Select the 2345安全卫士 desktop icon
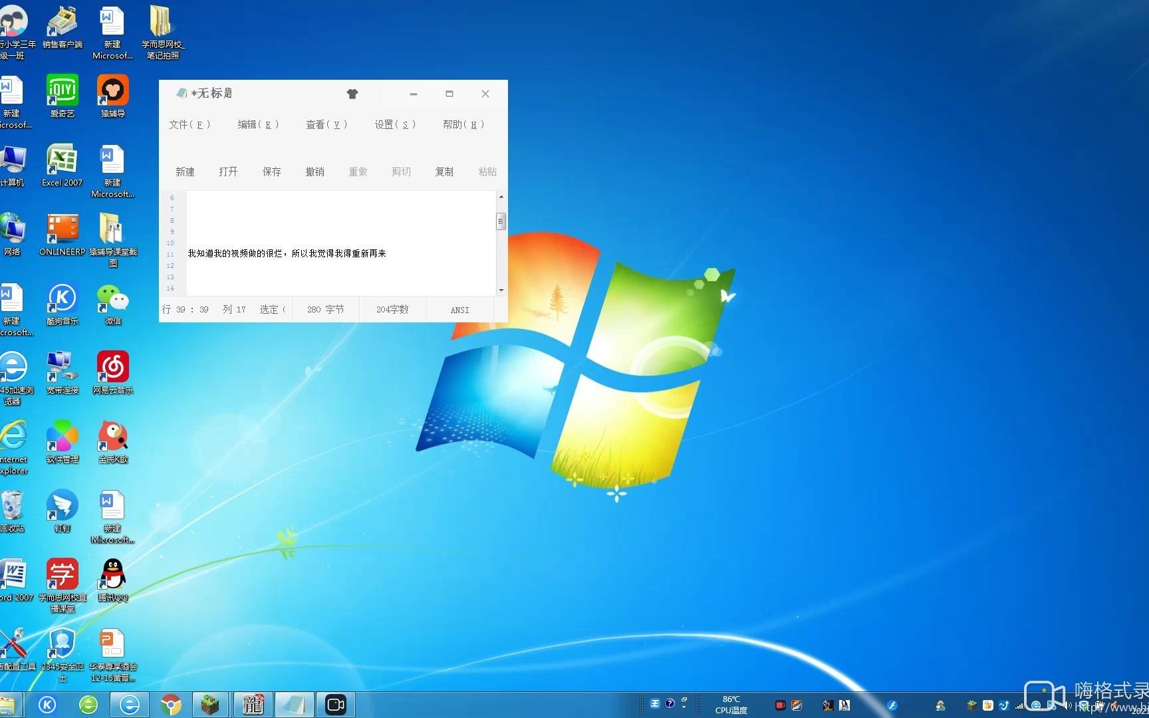The height and width of the screenshot is (718, 1149). click(x=63, y=656)
